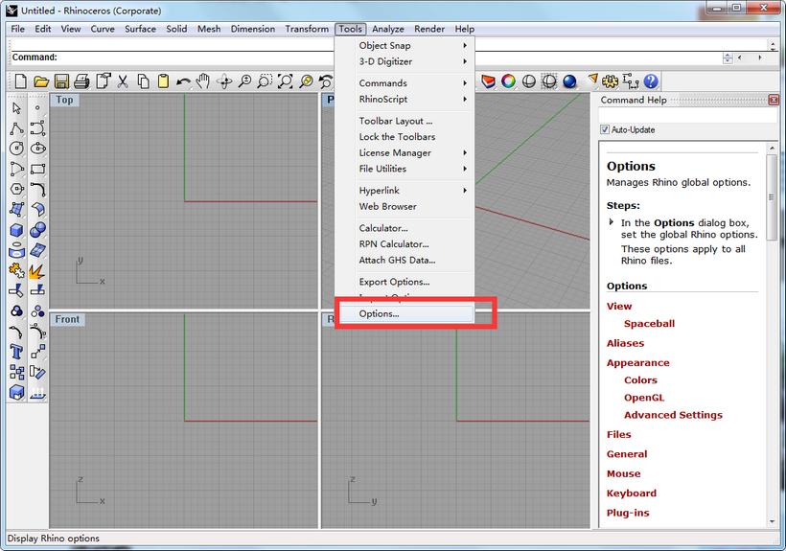Select the Polyline tool in sidebar

pos(16,128)
